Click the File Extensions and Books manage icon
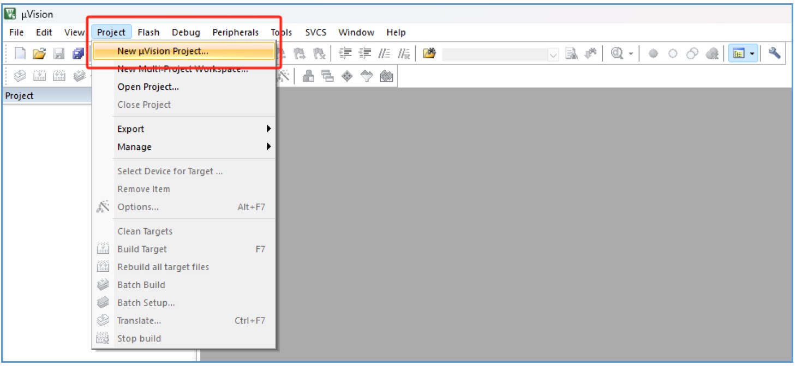The width and height of the screenshot is (796, 366). [308, 76]
